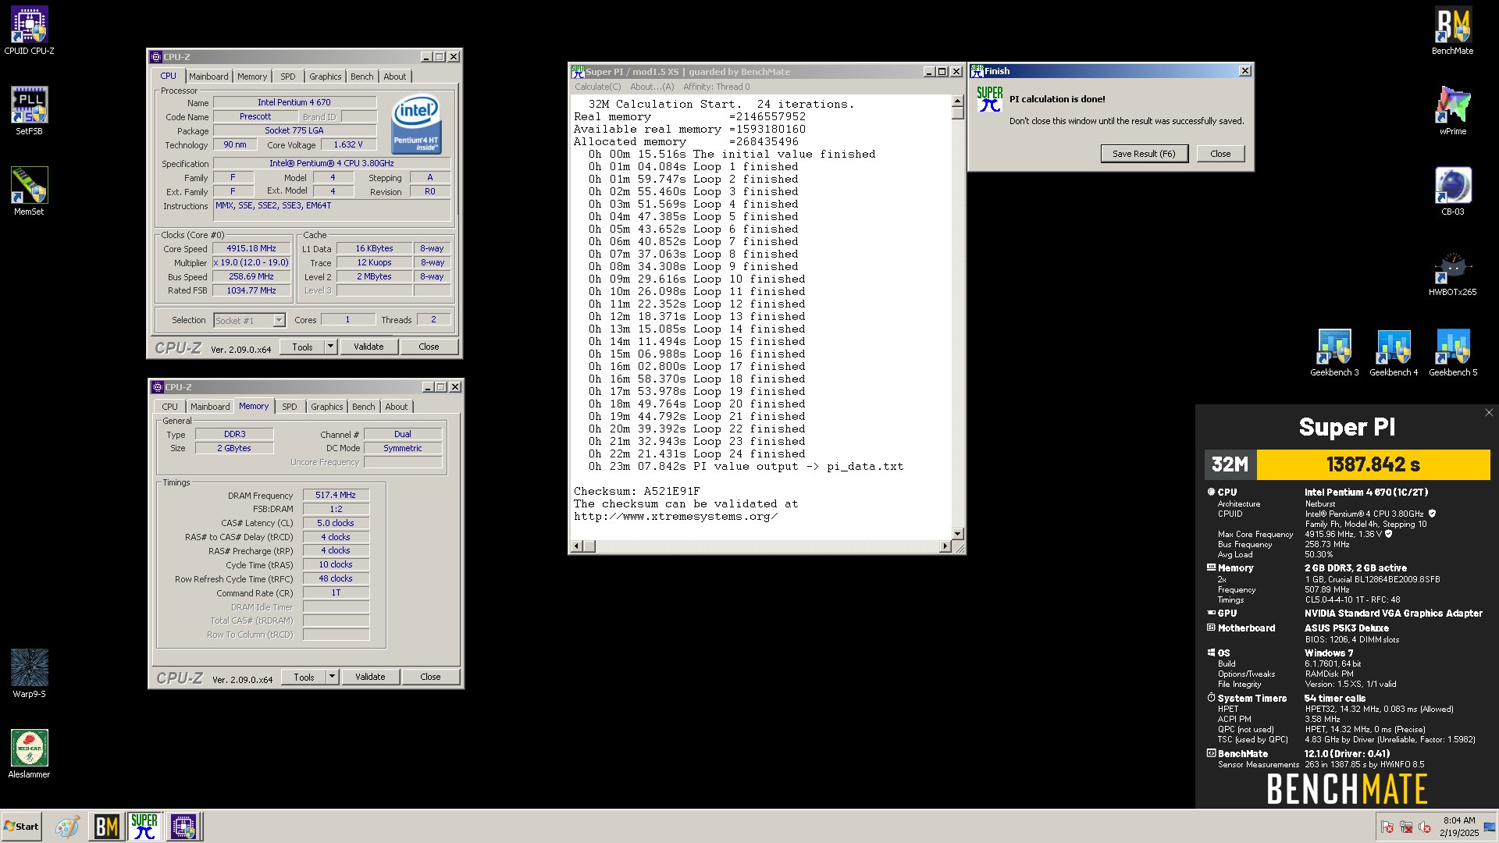Click the CPU-Z title bar icon upper window
This screenshot has height=843, width=1499.
[156, 57]
